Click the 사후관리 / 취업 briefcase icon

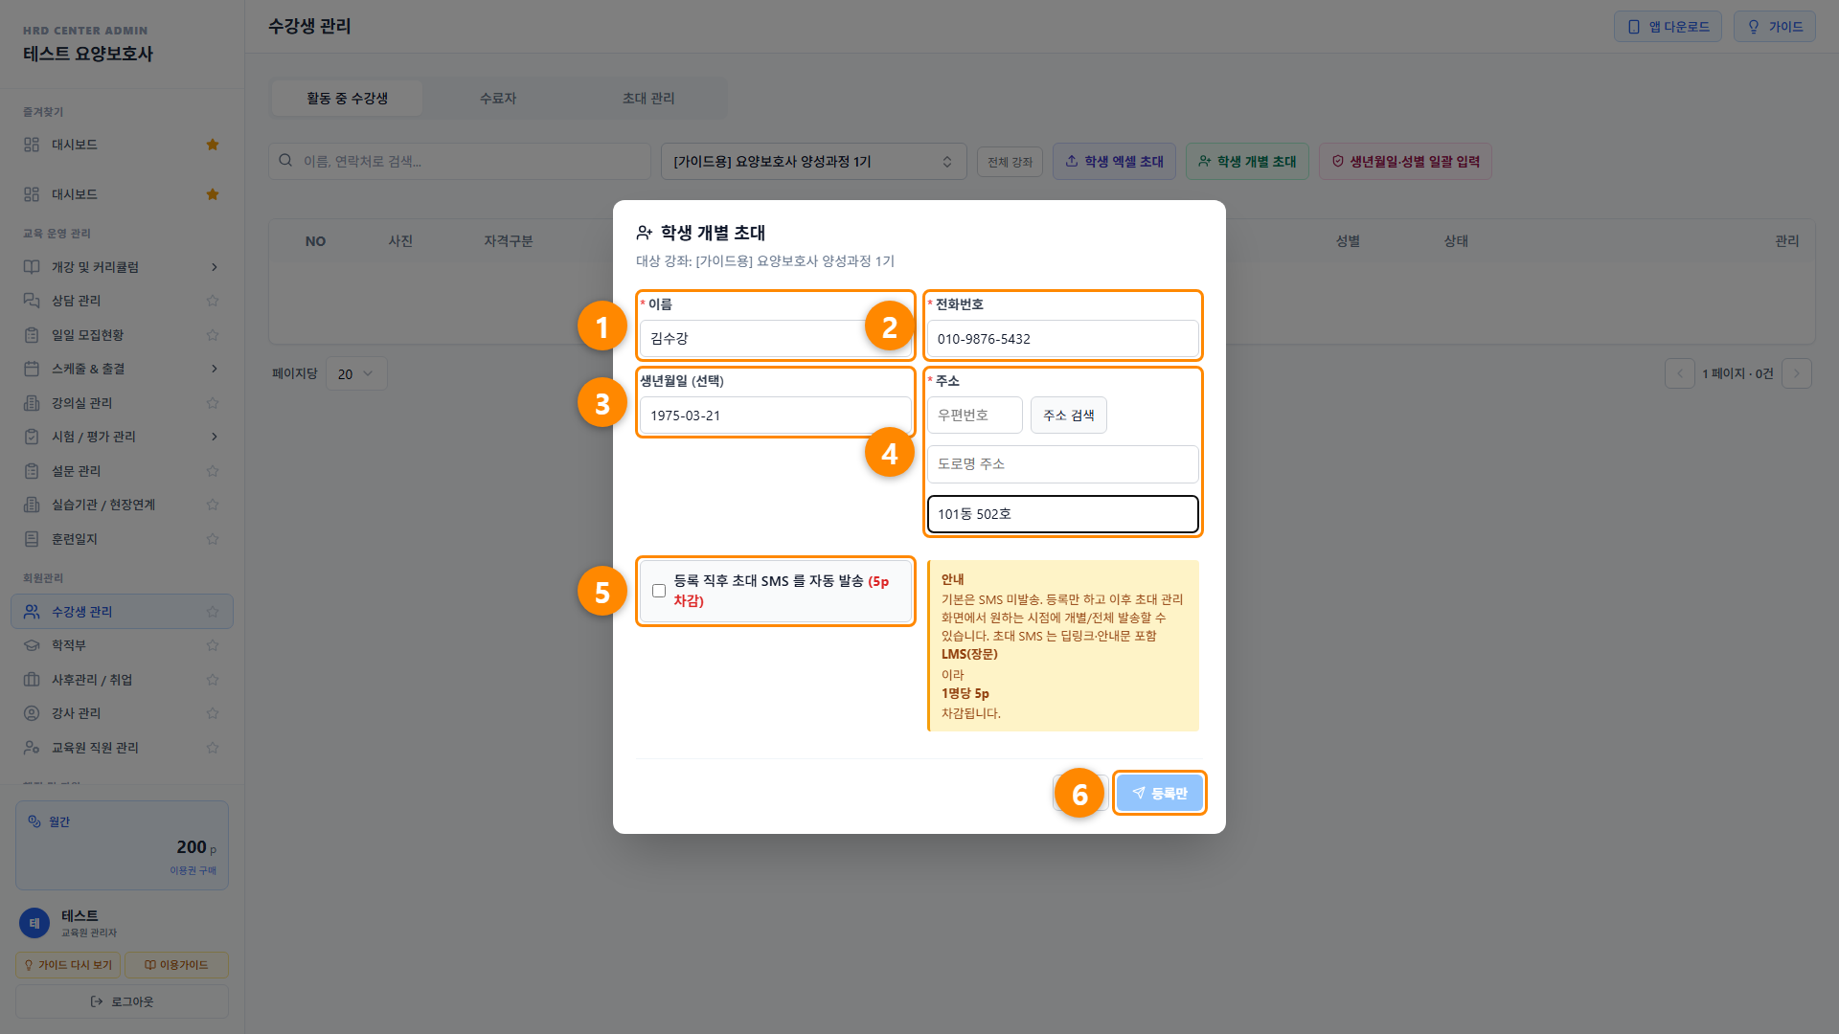32,680
